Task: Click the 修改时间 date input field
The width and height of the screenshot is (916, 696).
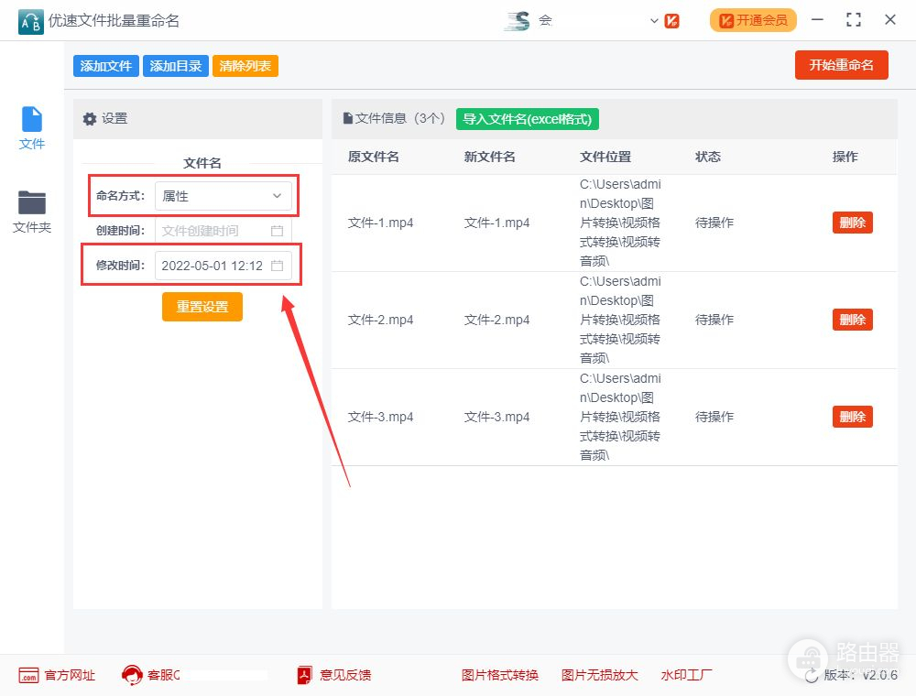Action: pos(213,266)
